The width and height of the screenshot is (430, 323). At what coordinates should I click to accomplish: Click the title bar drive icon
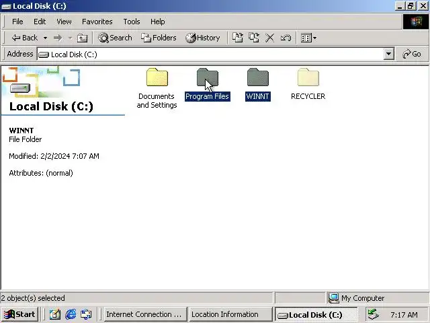tap(6, 6)
